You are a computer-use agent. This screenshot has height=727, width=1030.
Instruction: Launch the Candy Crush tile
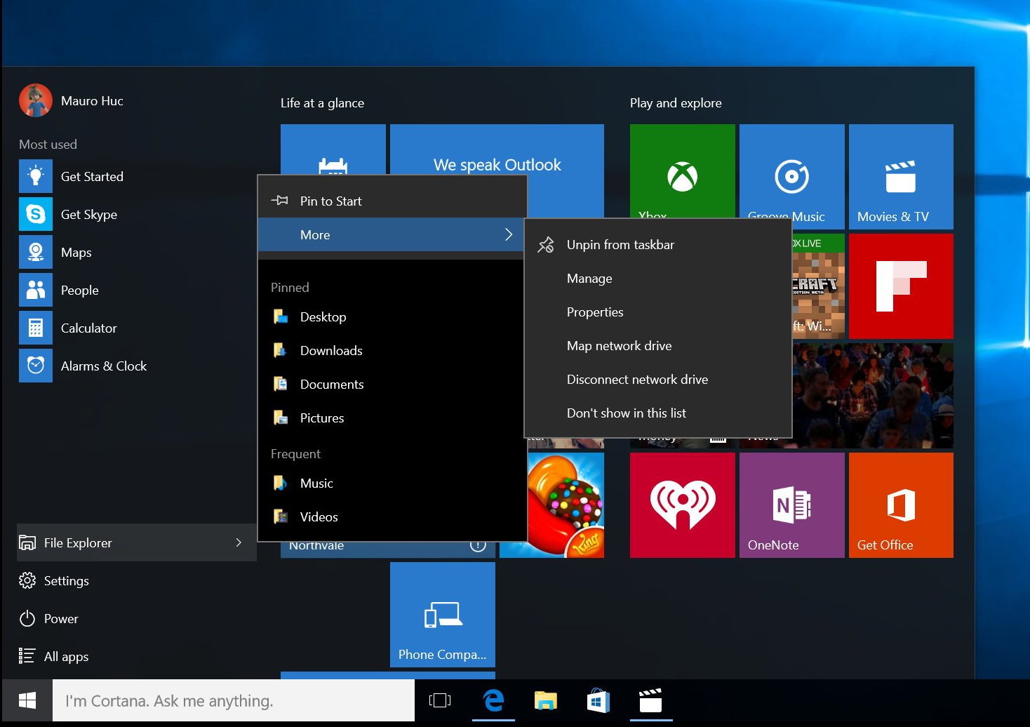pos(566,505)
